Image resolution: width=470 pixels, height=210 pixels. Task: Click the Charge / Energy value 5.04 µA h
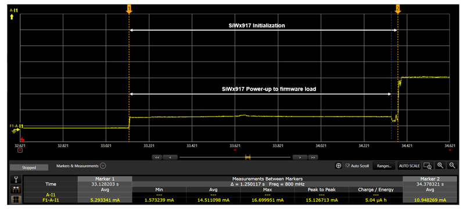coord(375,200)
